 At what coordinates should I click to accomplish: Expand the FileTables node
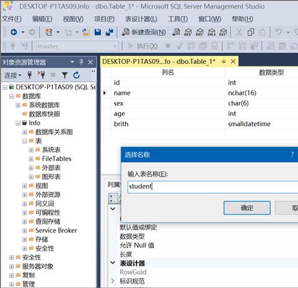[x=31, y=159]
